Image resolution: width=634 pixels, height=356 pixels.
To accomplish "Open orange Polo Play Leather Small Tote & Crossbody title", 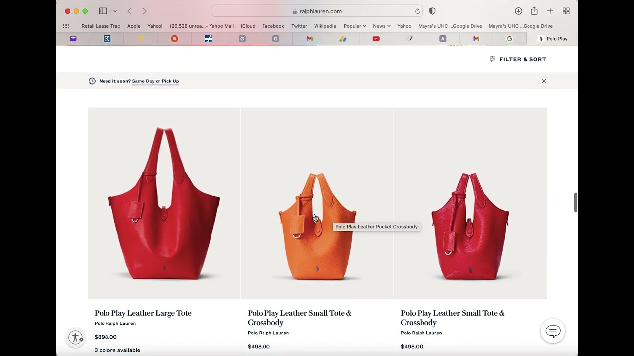I will point(299,318).
